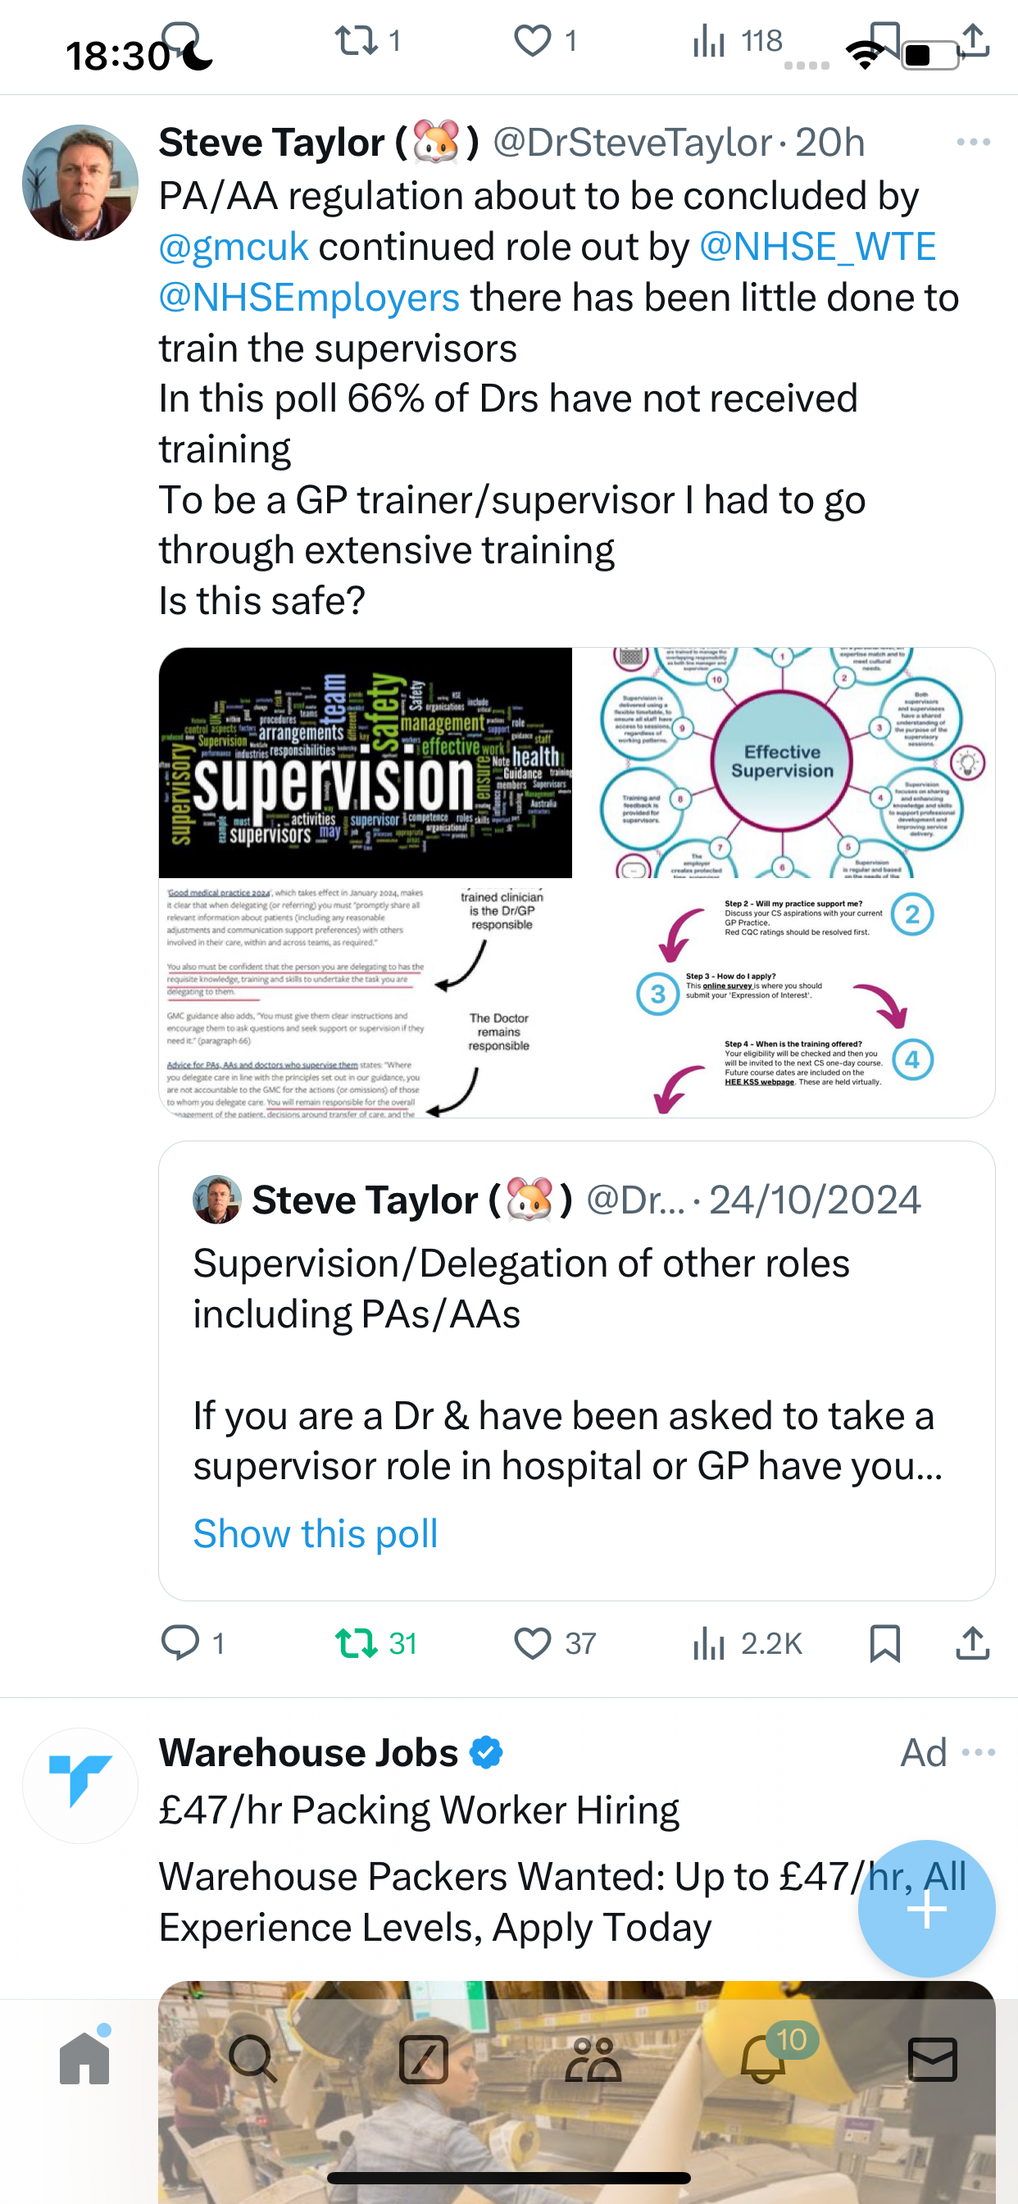This screenshot has width=1018, height=2204.
Task: View analytics showing 2.2K views
Action: click(747, 1642)
